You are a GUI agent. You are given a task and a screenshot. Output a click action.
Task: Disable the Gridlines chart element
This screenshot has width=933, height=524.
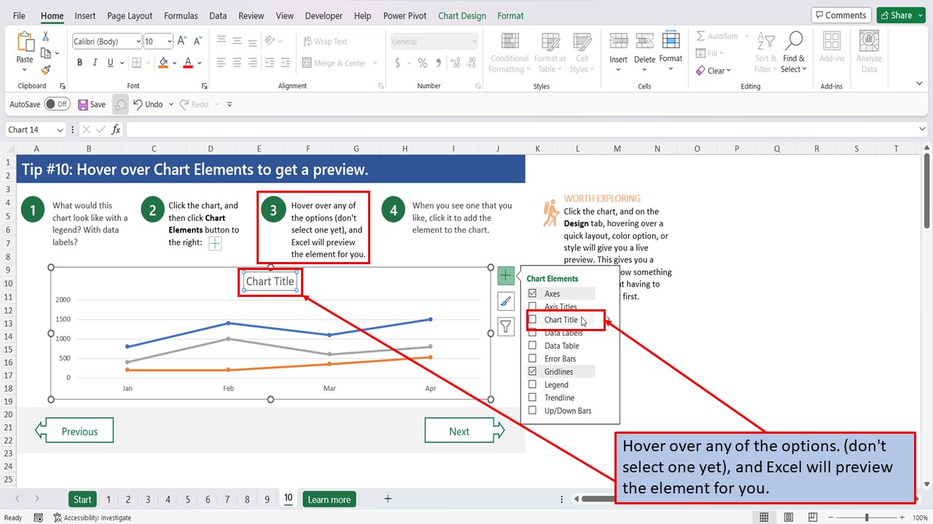click(x=531, y=371)
